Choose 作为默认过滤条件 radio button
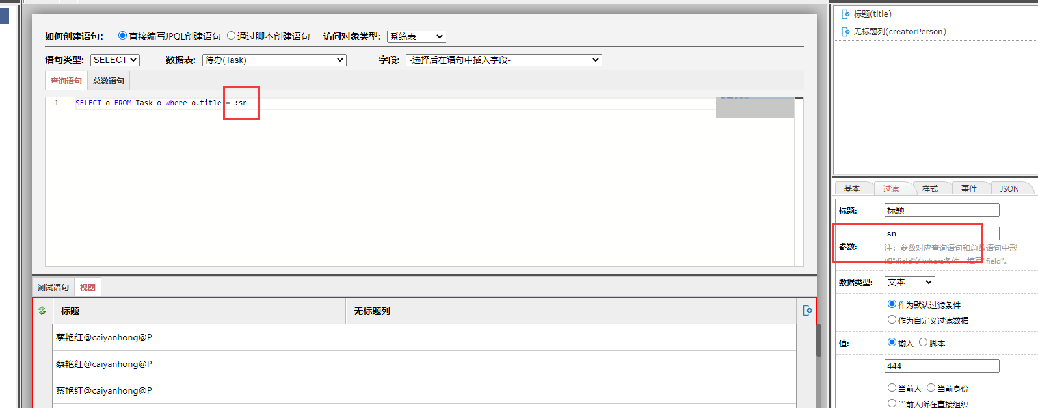The height and width of the screenshot is (408, 1038). [892, 304]
